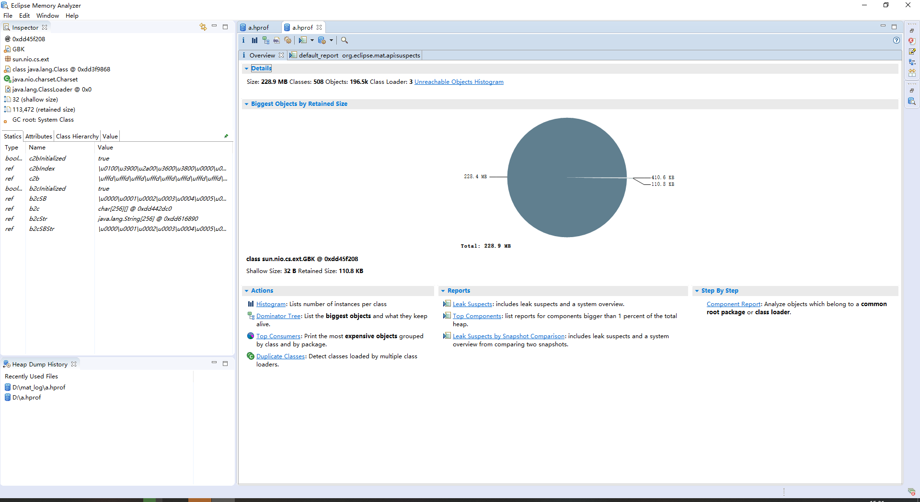Open Leak Suspects by Snapshot Comparison link

(509, 336)
